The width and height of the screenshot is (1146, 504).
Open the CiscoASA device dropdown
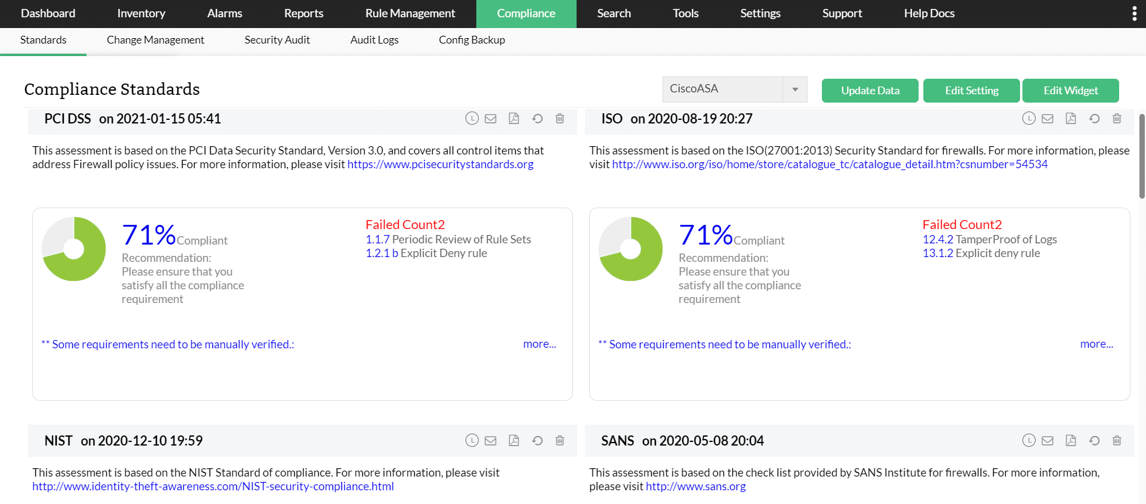tap(735, 89)
